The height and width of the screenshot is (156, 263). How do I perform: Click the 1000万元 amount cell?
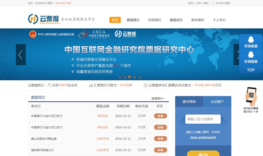click(x=103, y=139)
